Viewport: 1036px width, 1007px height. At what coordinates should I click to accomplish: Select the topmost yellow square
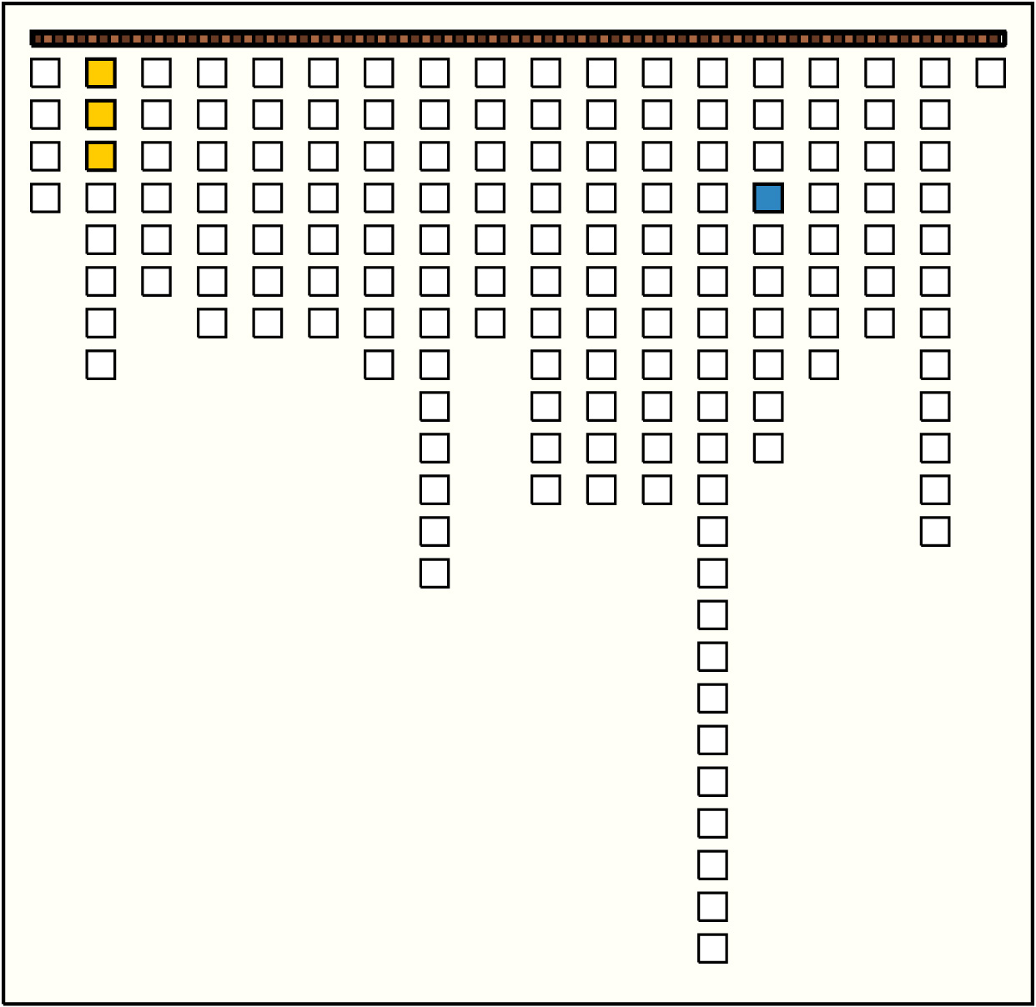tap(101, 73)
